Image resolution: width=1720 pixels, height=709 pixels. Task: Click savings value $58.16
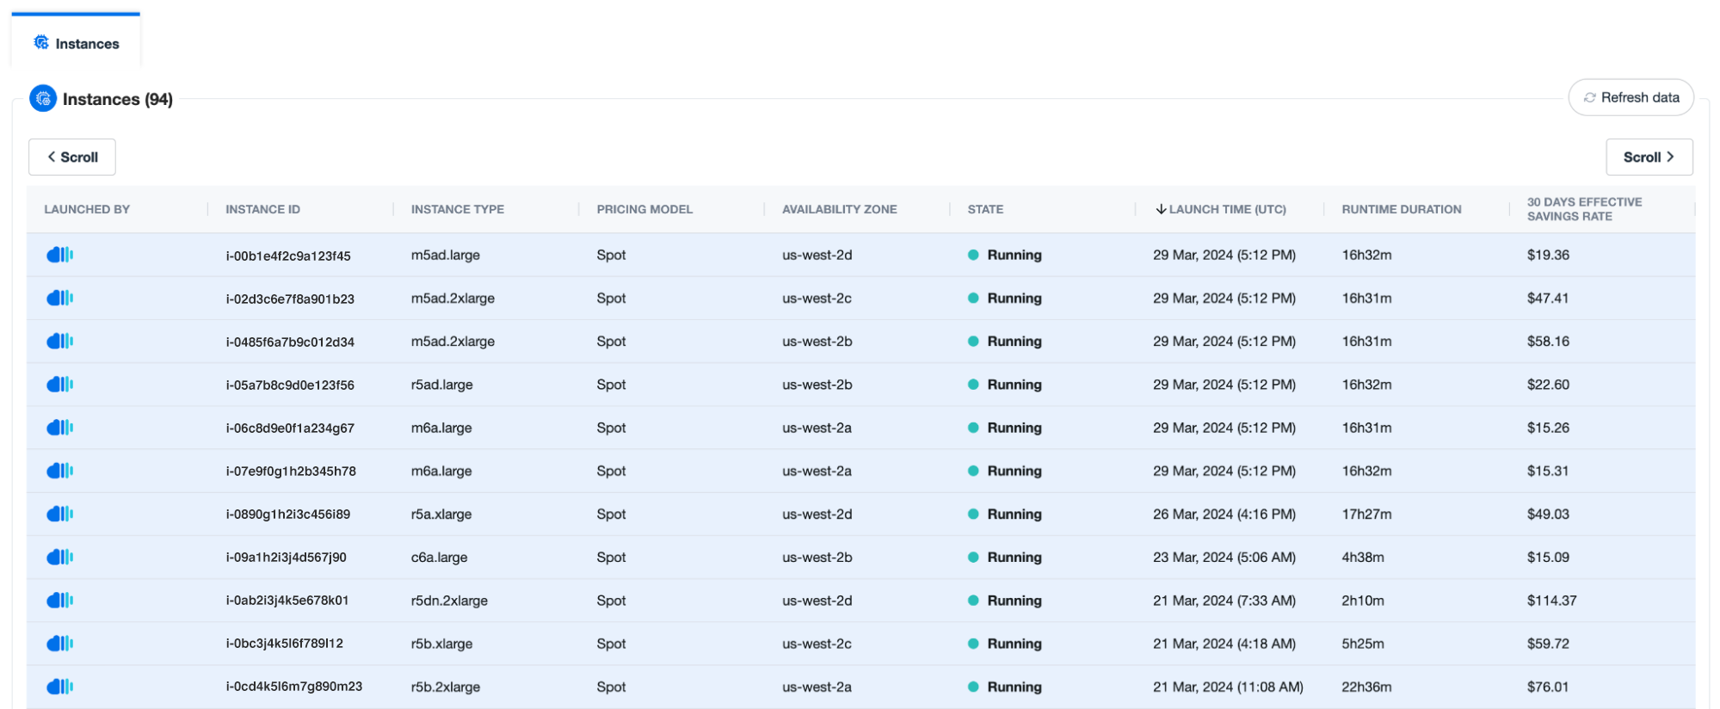pos(1548,341)
